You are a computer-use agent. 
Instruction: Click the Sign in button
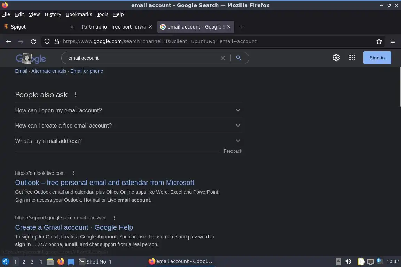tap(377, 58)
